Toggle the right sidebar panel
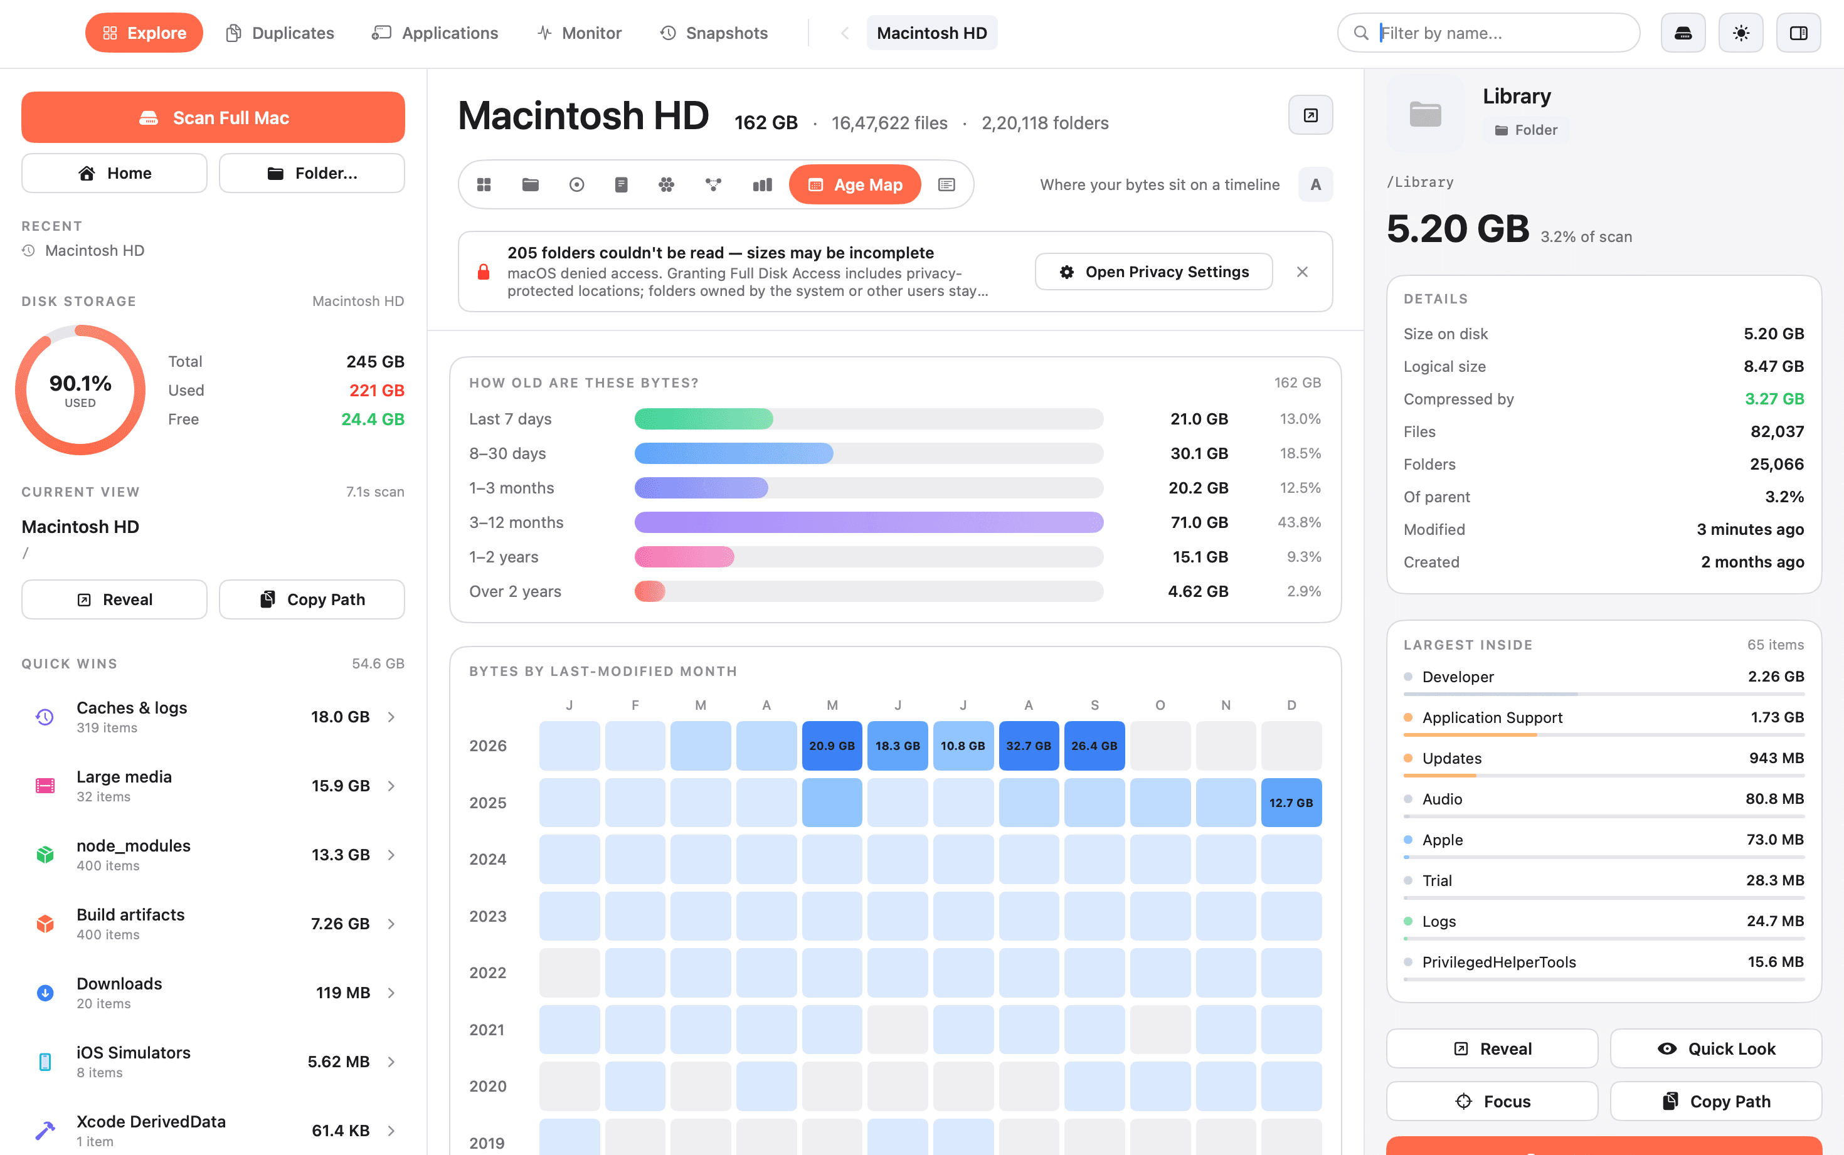Image resolution: width=1844 pixels, height=1155 pixels. pyautogui.click(x=1798, y=33)
